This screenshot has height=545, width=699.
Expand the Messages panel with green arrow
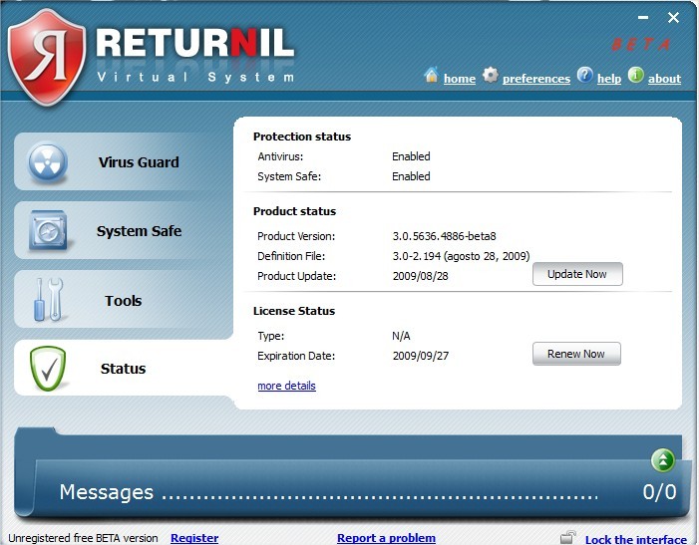[663, 460]
